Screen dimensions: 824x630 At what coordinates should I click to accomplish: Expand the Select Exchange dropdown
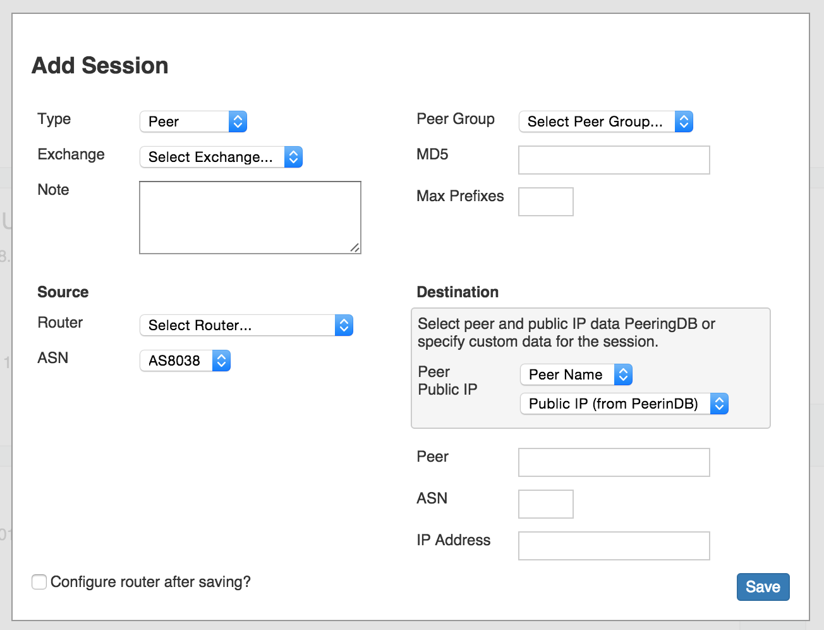click(x=220, y=157)
